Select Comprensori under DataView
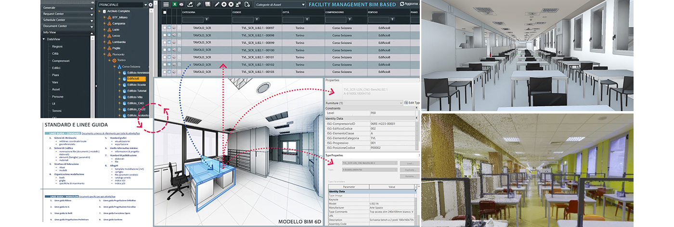The width and height of the screenshot is (674, 227). pyautogui.click(x=61, y=61)
